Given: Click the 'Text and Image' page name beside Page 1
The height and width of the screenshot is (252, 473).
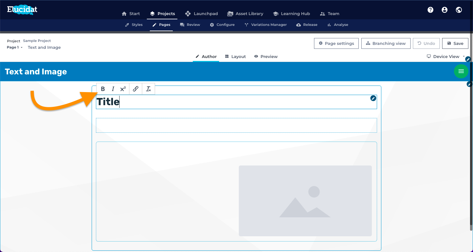Looking at the screenshot, I should pyautogui.click(x=44, y=47).
